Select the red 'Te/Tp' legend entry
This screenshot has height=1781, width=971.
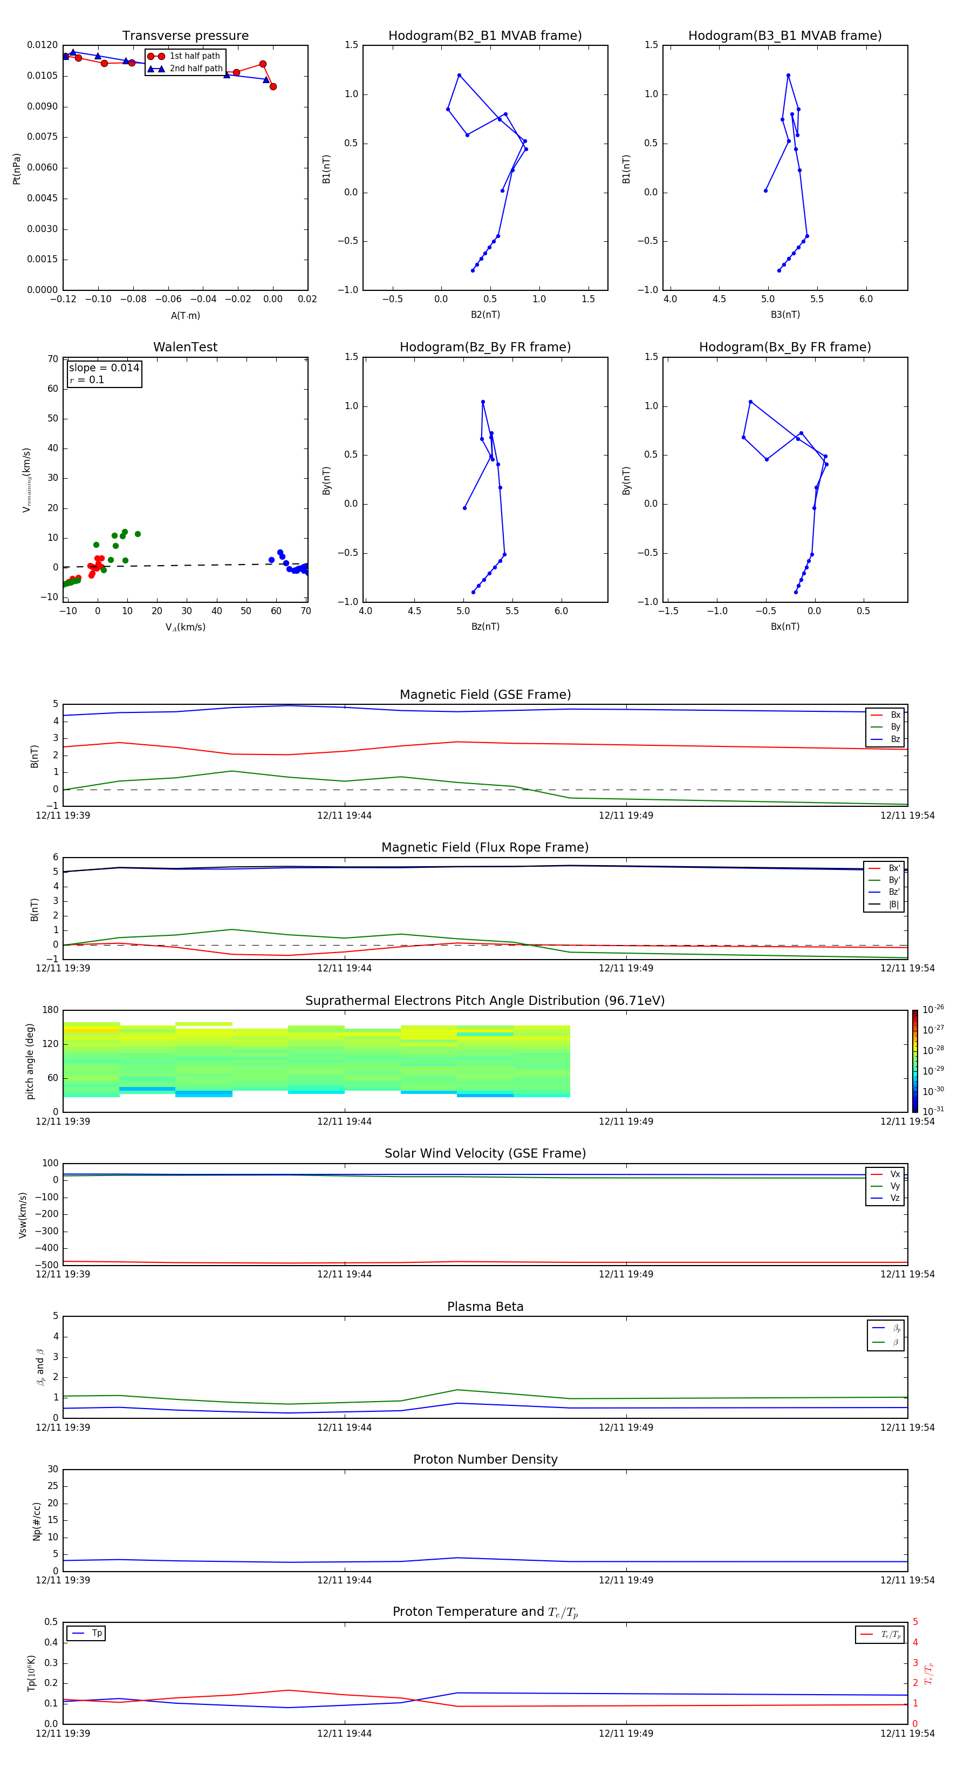coord(880,1634)
